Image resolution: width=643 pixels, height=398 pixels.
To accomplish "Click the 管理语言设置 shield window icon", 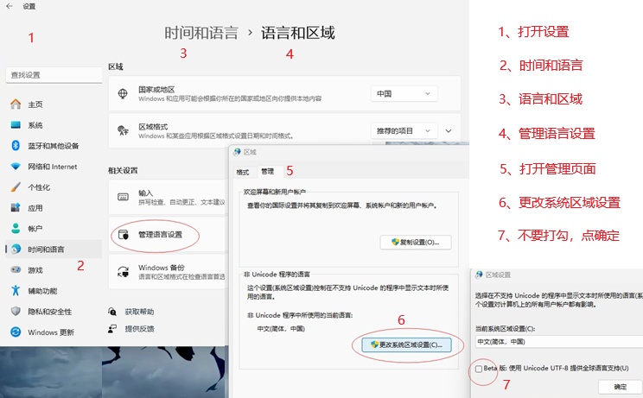I will coord(123,235).
